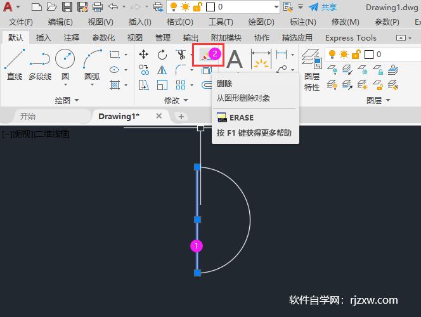Open the 编辑(E) menu
421x317 pixels.
coord(60,22)
